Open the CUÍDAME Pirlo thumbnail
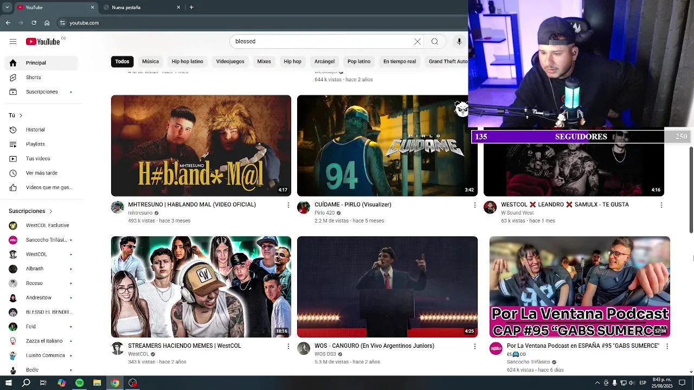 387,146
